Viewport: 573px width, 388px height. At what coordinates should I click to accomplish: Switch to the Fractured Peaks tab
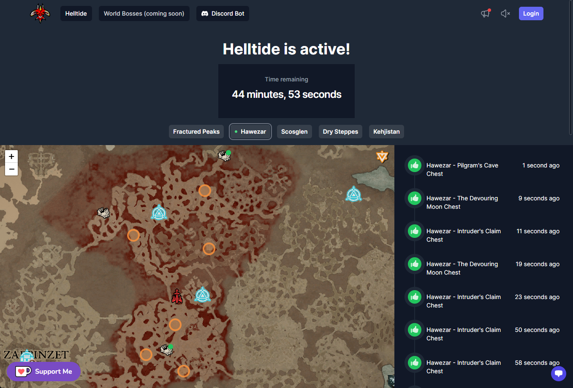196,132
